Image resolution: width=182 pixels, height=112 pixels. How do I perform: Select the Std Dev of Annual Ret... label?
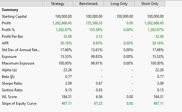click(x=21, y=50)
